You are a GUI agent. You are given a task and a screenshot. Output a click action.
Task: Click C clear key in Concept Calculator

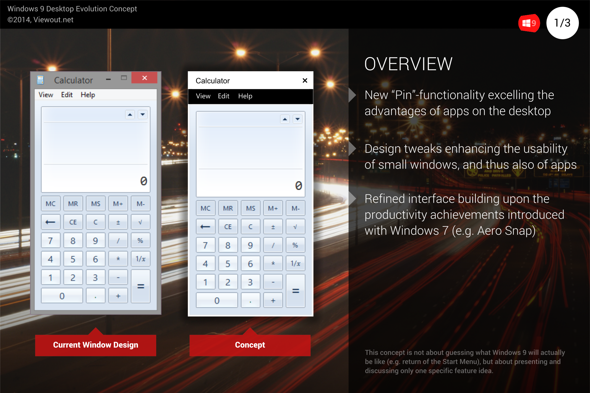(x=250, y=227)
